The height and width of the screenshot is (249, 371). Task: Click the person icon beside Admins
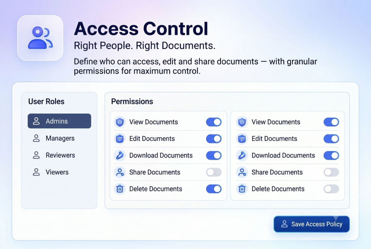pyautogui.click(x=36, y=121)
